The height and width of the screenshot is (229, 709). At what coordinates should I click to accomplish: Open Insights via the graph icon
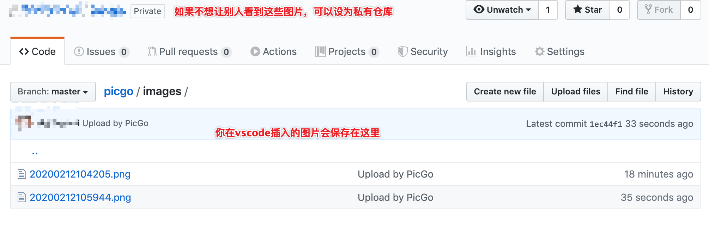472,51
